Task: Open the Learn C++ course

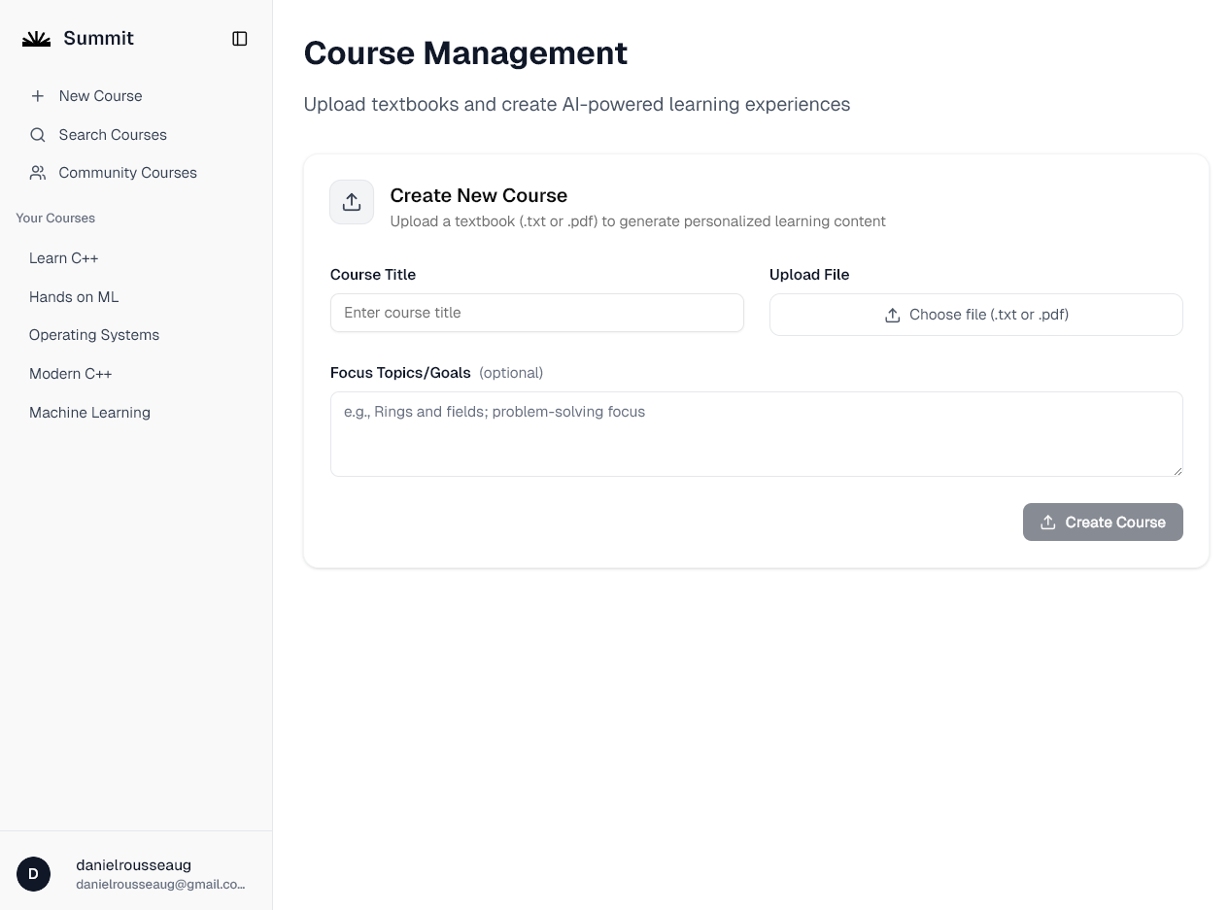Action: [x=63, y=257]
